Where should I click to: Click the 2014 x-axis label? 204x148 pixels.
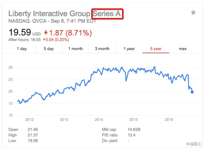pyautogui.click(x=99, y=119)
